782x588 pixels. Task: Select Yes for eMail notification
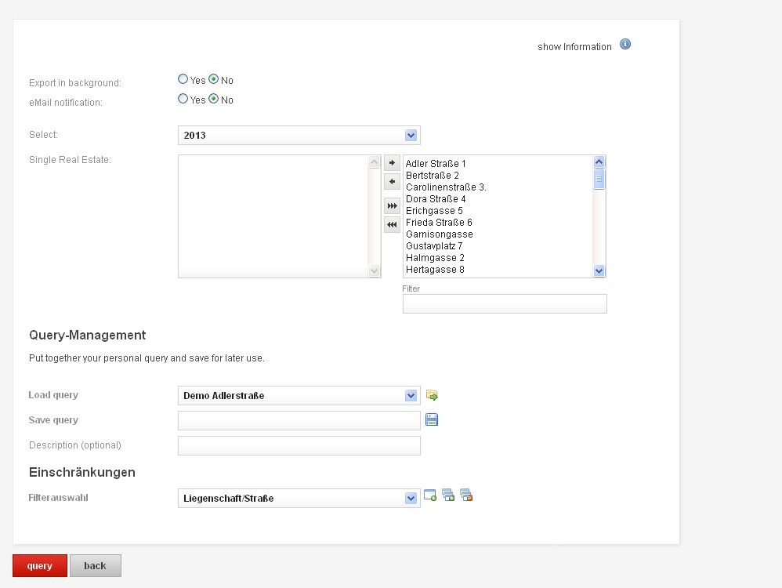(x=183, y=99)
